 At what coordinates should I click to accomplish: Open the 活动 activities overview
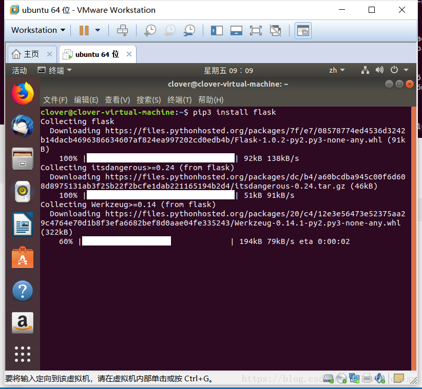(20, 70)
